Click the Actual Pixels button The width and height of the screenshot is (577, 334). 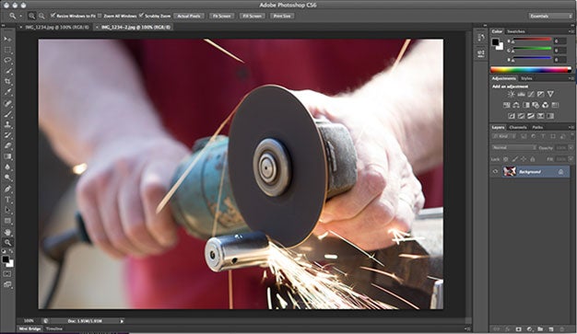pyautogui.click(x=189, y=16)
